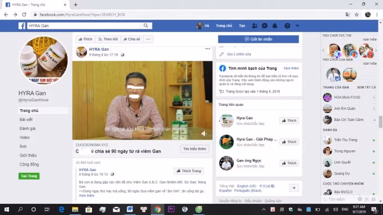Open the notifications bell

[x=275, y=26]
